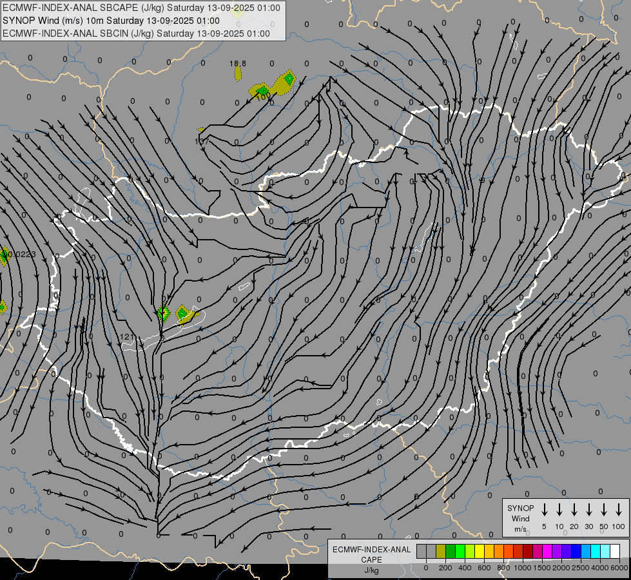Viewport: 631px width, 580px height.
Task: Click the 10 m/s wind arrow in legend
Action: pyautogui.click(x=559, y=510)
